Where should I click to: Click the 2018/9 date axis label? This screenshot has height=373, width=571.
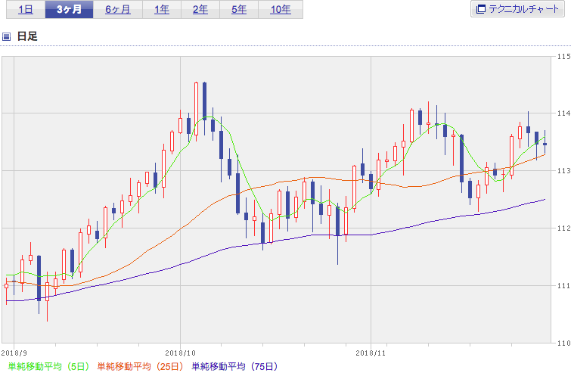point(14,353)
